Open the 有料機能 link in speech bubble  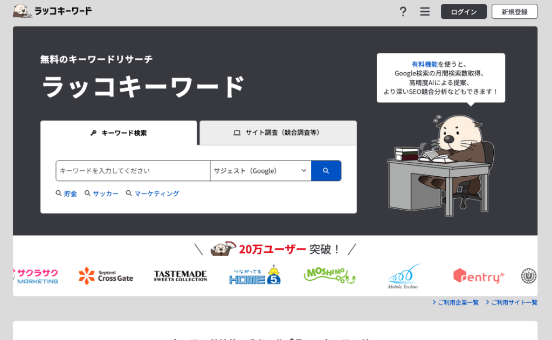click(x=425, y=64)
